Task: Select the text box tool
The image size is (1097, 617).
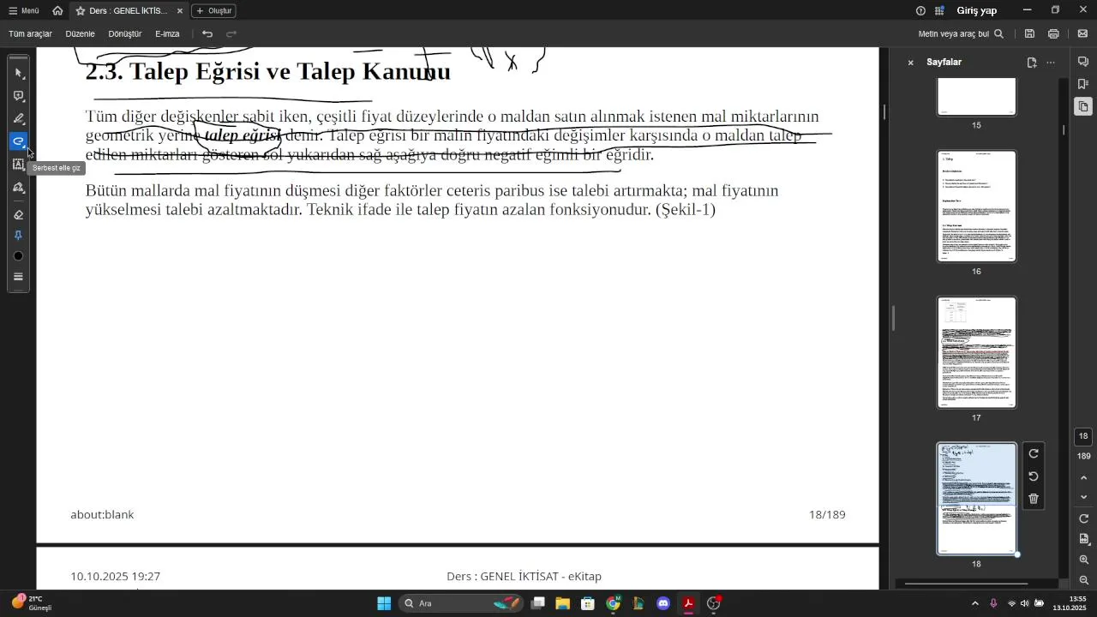Action: pyautogui.click(x=19, y=165)
